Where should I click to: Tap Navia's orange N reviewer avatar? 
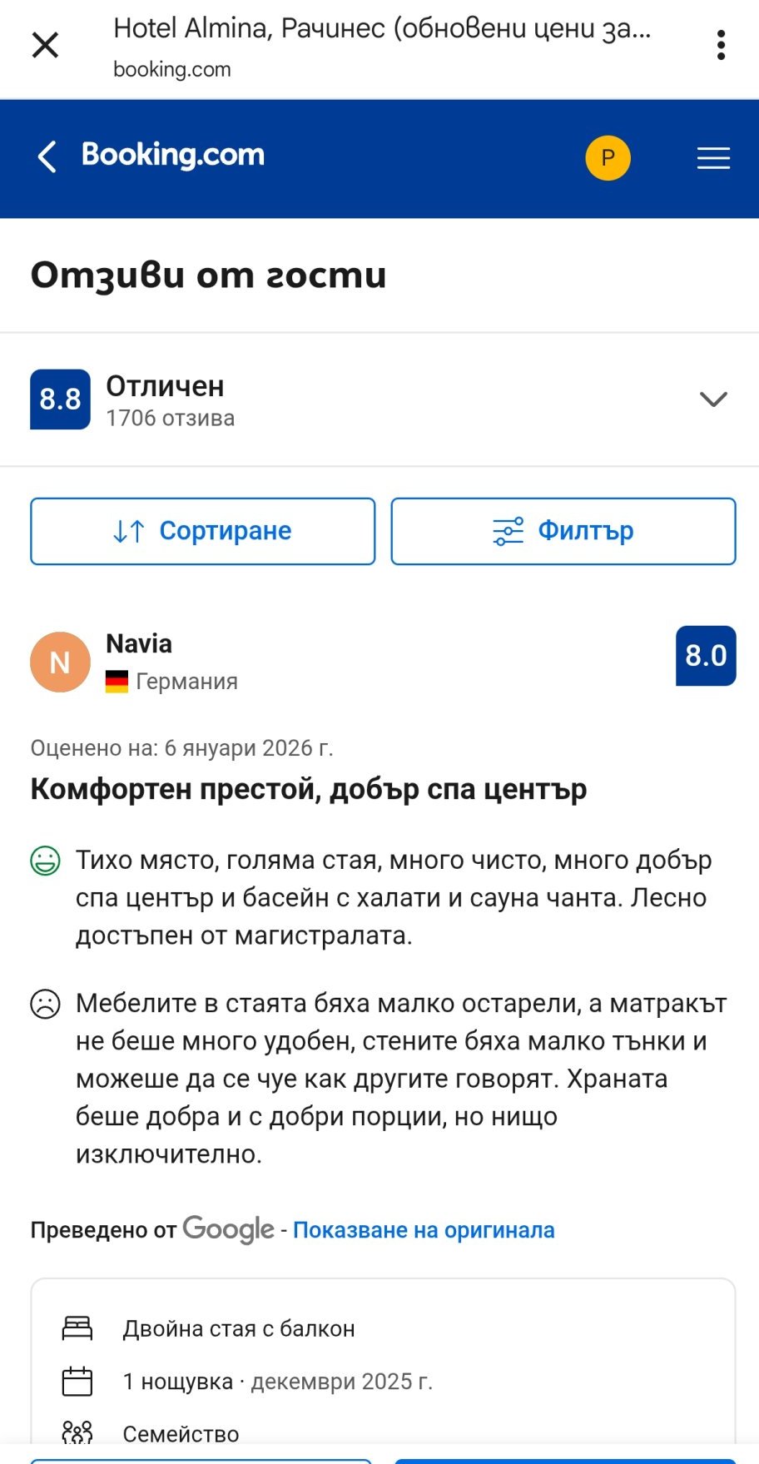pos(60,663)
